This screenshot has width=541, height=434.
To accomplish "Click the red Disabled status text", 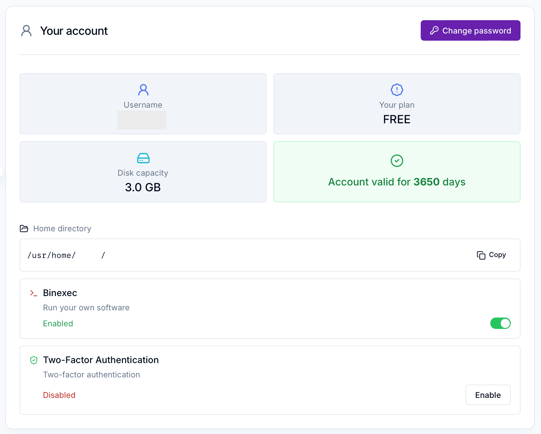I will [59, 395].
